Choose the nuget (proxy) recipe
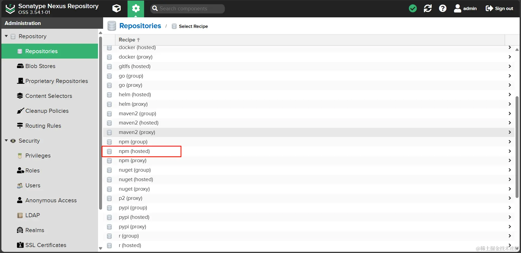521x253 pixels. pos(309,189)
